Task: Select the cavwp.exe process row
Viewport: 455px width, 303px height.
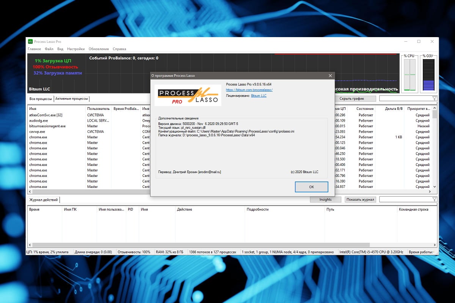Action: pyautogui.click(x=230, y=132)
